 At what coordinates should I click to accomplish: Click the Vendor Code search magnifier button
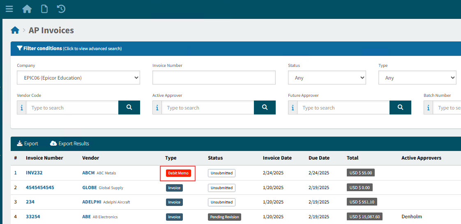tap(129, 107)
